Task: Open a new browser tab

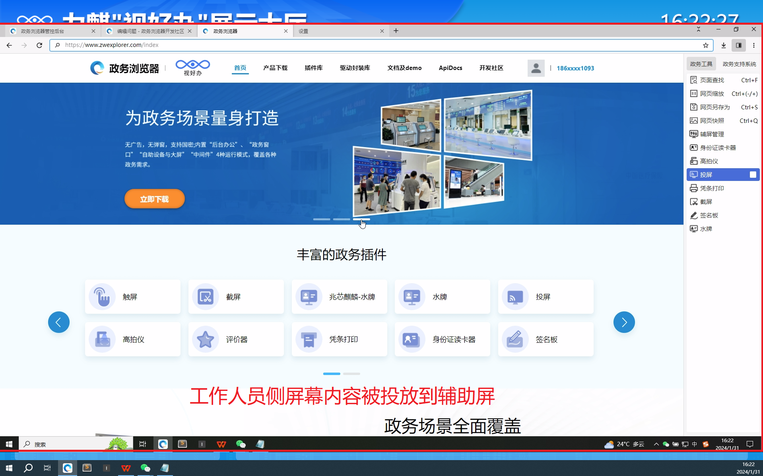Action: [x=396, y=31]
